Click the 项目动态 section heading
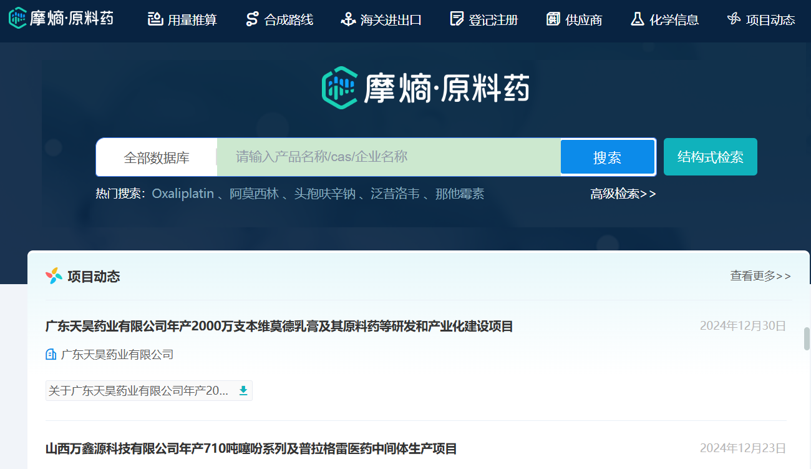The image size is (811, 469). coord(94,277)
